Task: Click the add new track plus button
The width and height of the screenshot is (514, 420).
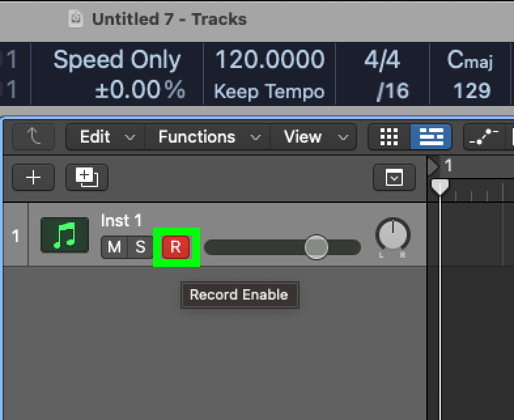Action: click(33, 177)
